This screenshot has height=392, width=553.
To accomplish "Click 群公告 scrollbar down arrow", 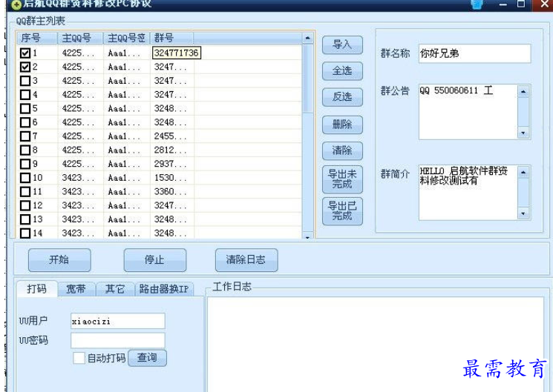I will (x=523, y=133).
